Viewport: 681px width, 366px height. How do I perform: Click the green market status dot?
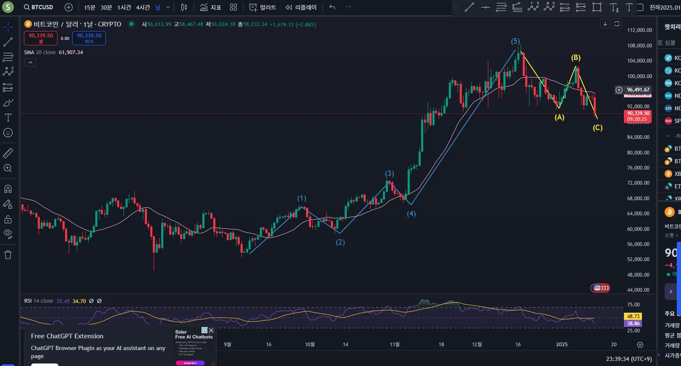pos(131,24)
